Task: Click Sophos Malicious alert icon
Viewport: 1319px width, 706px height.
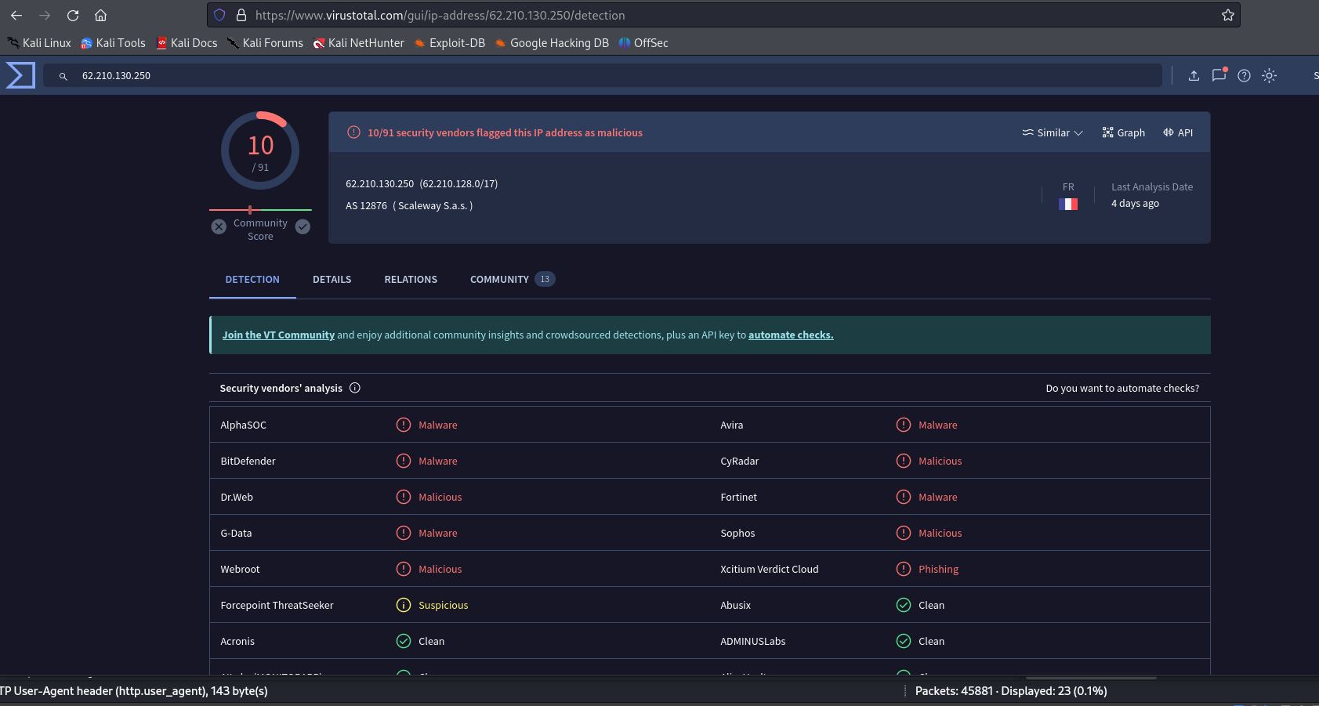Action: click(x=904, y=533)
